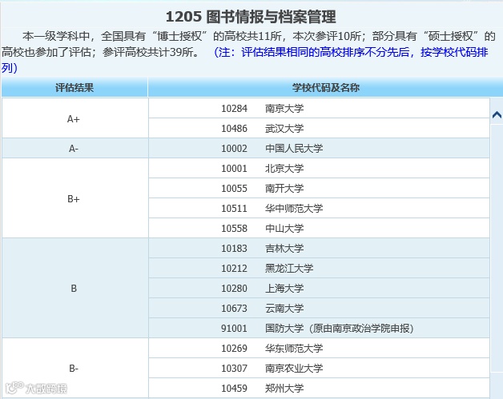Viewport: 503px width, 399px height.
Task: Select the row 10558 中山大学
Action: pyautogui.click(x=319, y=229)
